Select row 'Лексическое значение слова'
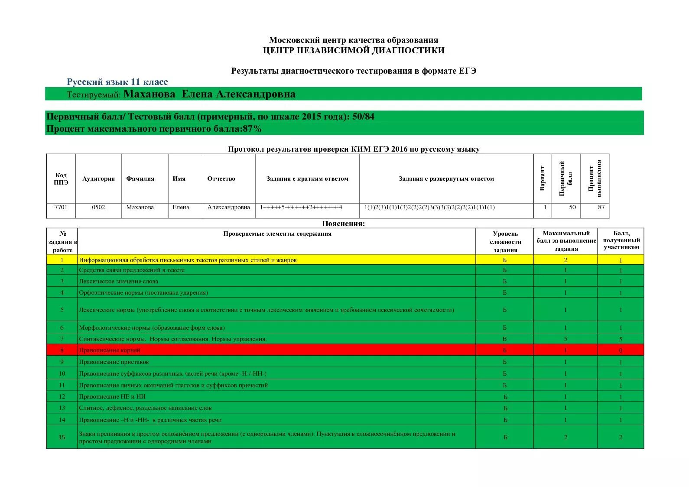689x487 pixels. click(345, 281)
